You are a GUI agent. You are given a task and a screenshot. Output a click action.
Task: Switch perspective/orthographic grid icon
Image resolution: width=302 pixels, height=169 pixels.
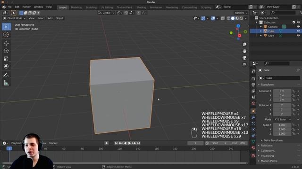[x=244, y=65]
